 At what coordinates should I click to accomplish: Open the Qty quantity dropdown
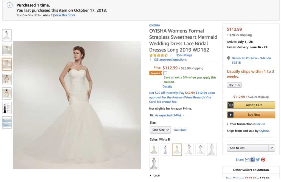[234, 85]
